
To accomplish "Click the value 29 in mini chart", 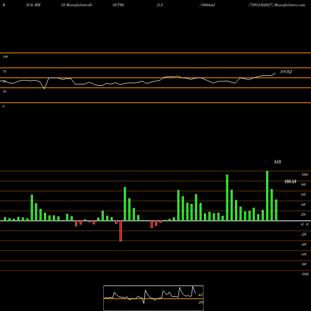I will [200, 302].
